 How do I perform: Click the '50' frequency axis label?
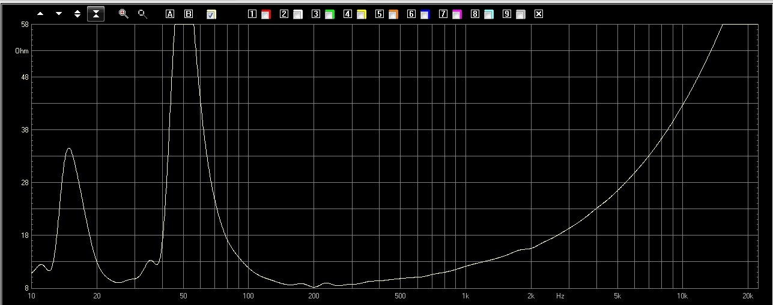183,296
